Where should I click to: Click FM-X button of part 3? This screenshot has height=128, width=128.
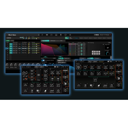tap(11, 48)
